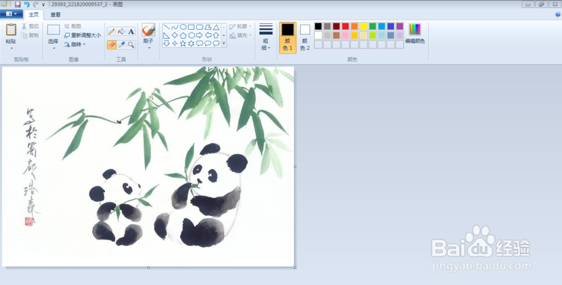Pick the green color swatch
This screenshot has height=285, width=562.
pyautogui.click(x=373, y=26)
